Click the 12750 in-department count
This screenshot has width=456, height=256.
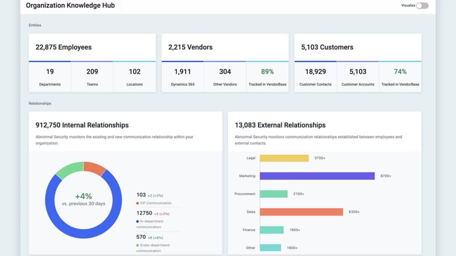click(144, 213)
